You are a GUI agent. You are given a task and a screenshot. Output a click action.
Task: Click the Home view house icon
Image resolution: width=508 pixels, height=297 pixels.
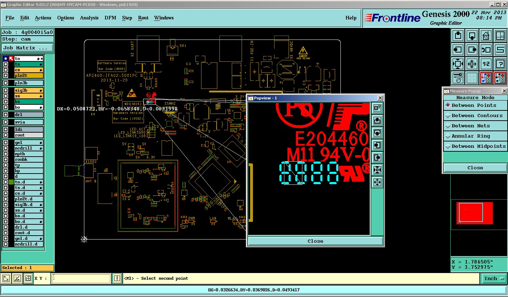click(x=486, y=36)
